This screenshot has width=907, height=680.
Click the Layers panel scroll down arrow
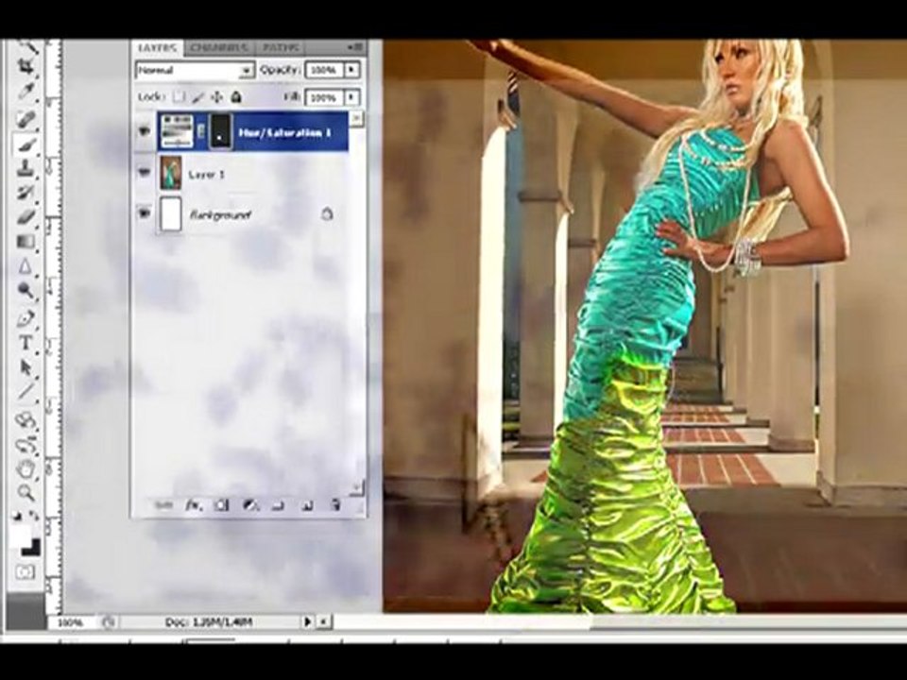point(357,487)
